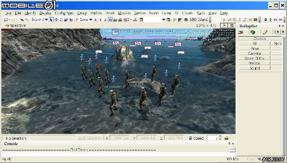Open the Clouds menu
The height and width of the screenshot is (163, 287).
tap(187, 13)
